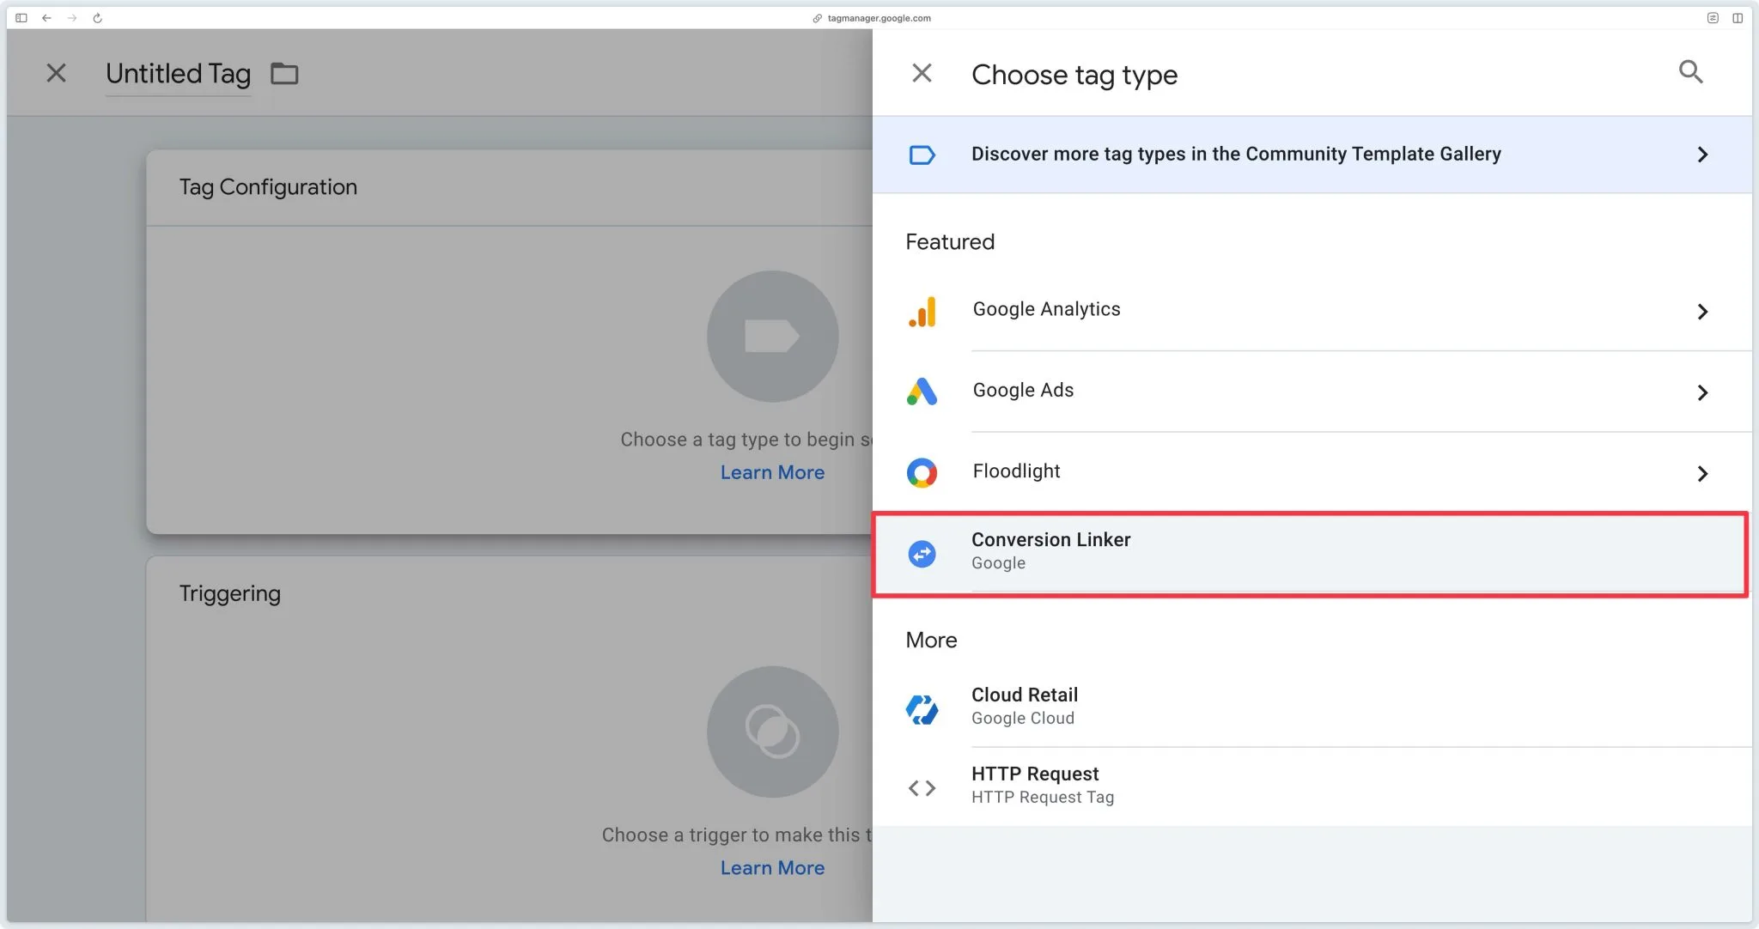
Task: Select the Google Analytics tag type
Action: point(1312,310)
